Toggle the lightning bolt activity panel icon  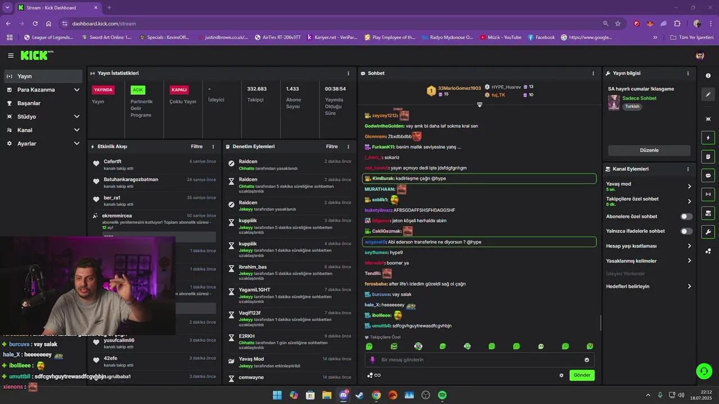708,138
